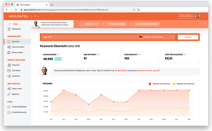
Task: Open the Kundenbetreuung headset icon
Action: (x=9, y=112)
